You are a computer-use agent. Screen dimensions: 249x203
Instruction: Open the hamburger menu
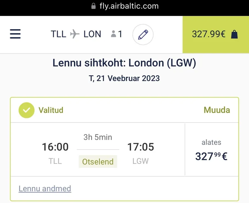[x=15, y=34]
